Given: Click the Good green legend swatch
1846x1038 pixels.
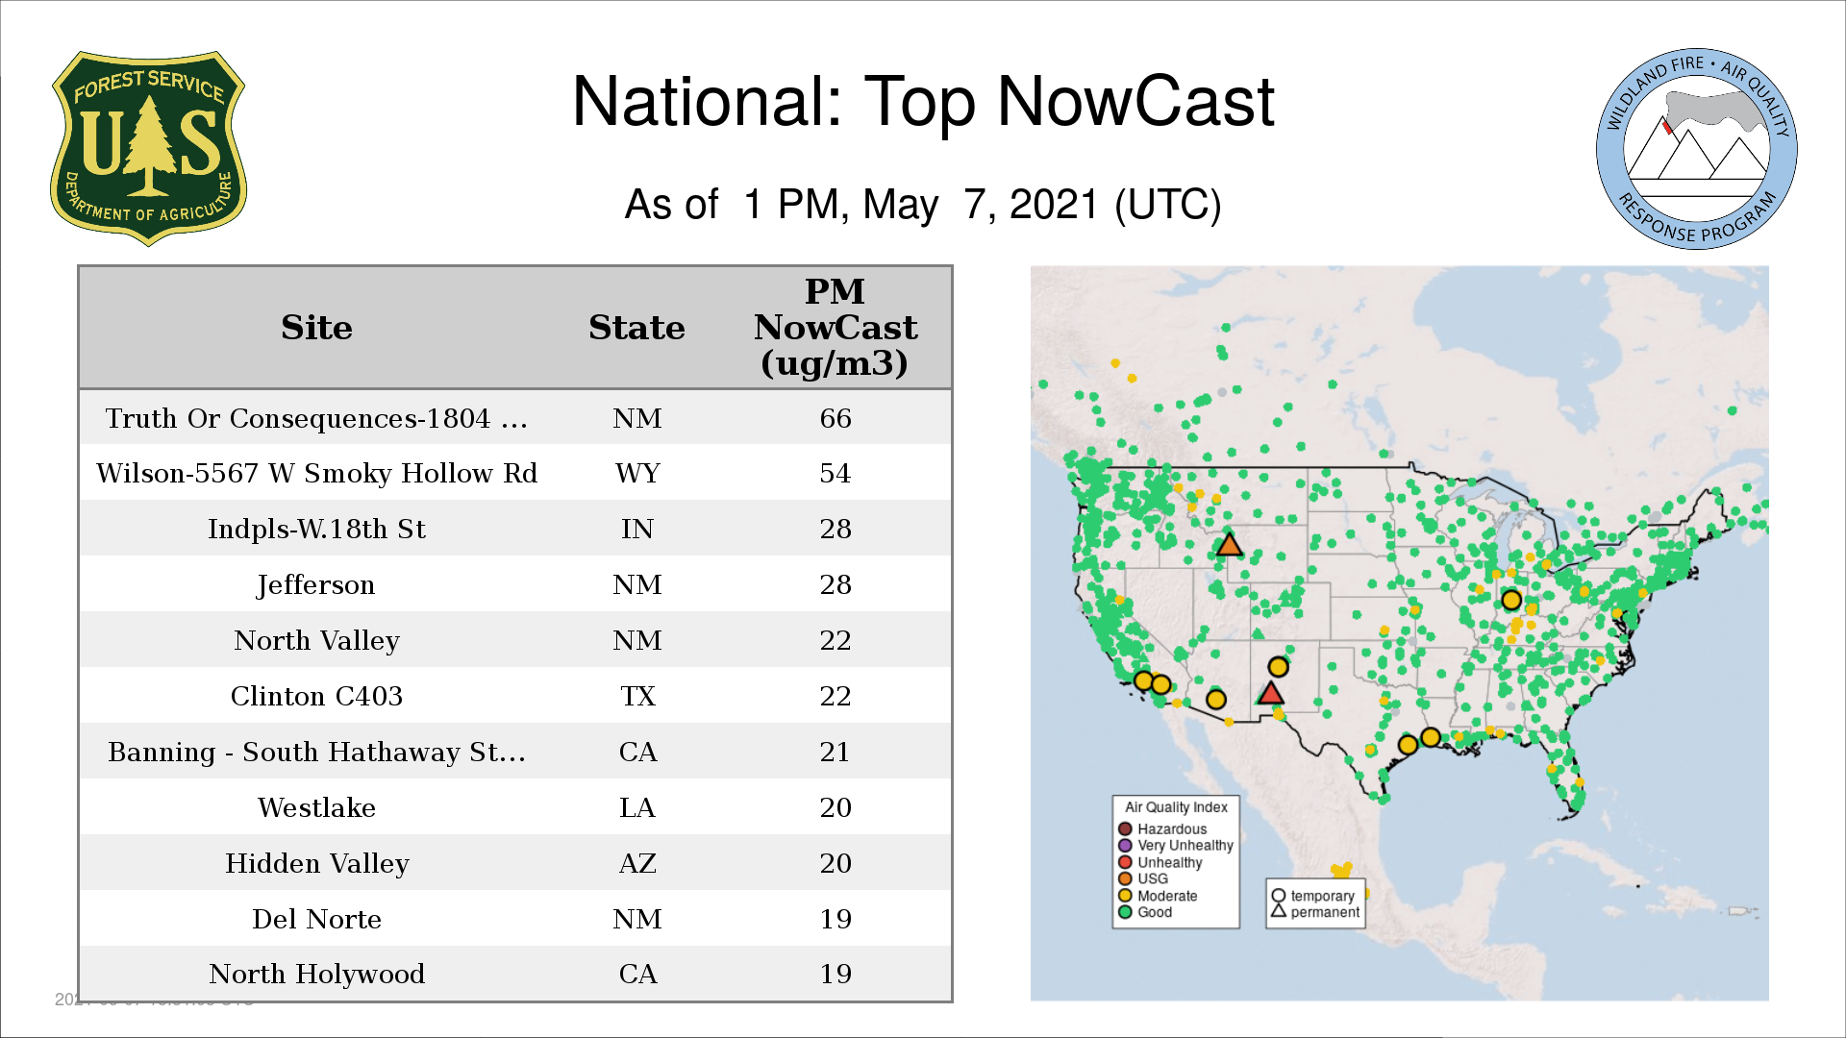Looking at the screenshot, I should [x=1125, y=912].
